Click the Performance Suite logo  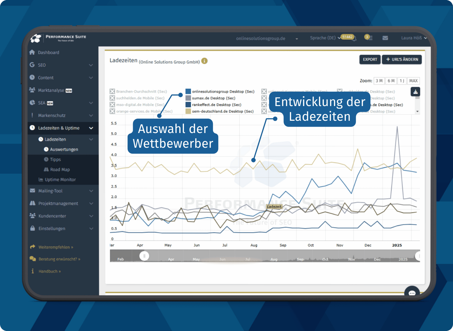(58, 38)
